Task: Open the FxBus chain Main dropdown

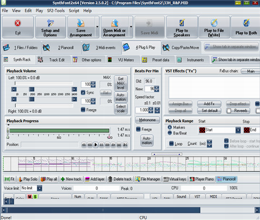Action: click(x=251, y=71)
